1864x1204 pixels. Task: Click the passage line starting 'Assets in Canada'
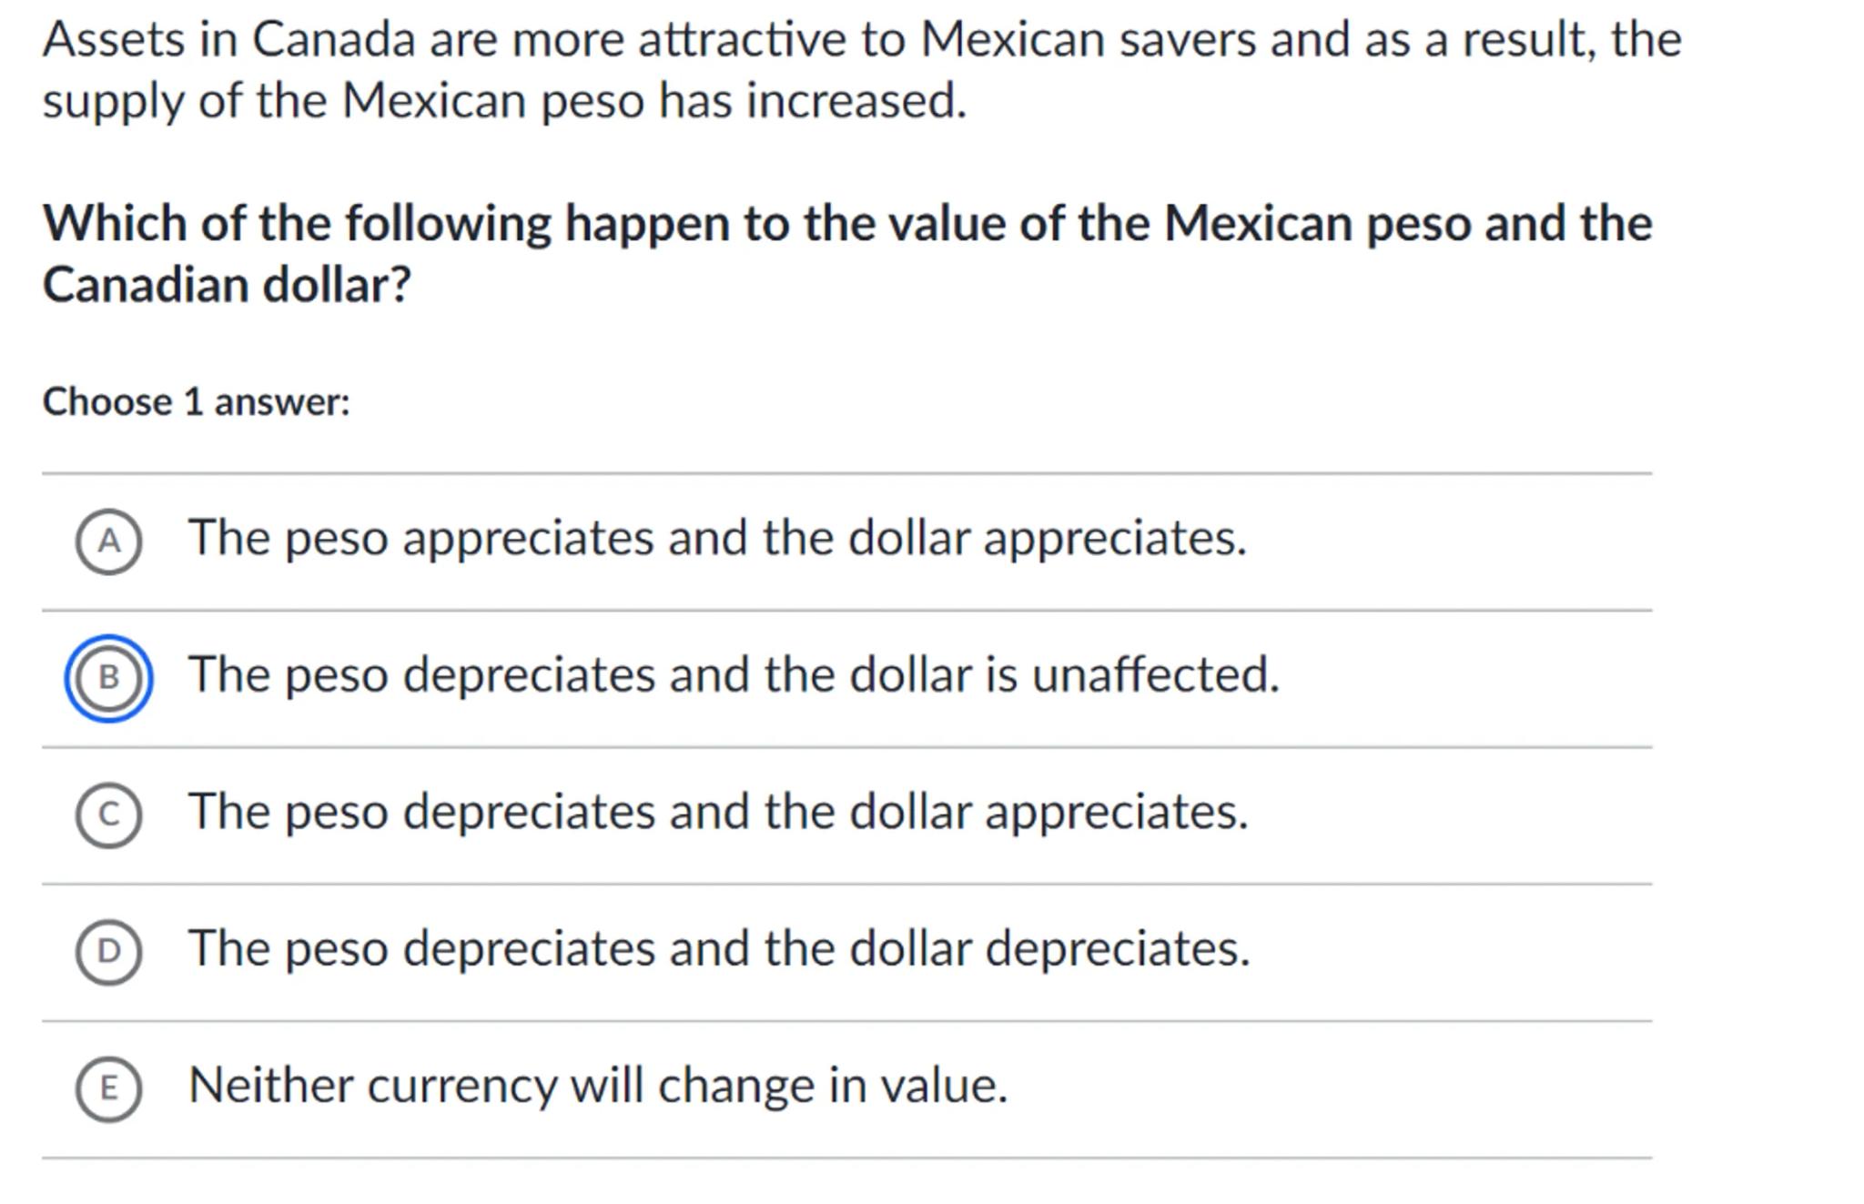point(861,40)
